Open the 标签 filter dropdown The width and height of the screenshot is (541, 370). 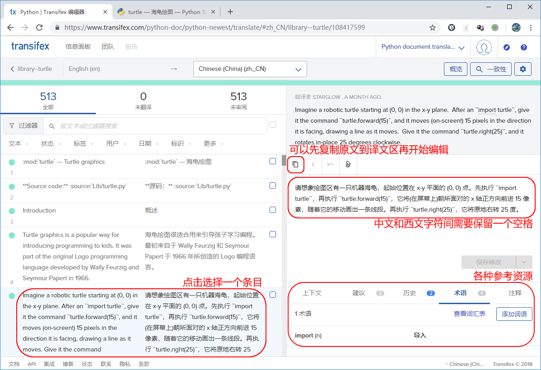tap(83, 143)
